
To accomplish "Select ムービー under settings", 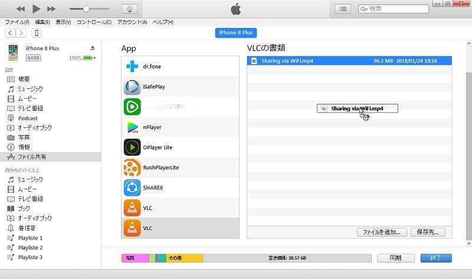I will click(x=51, y=99).
